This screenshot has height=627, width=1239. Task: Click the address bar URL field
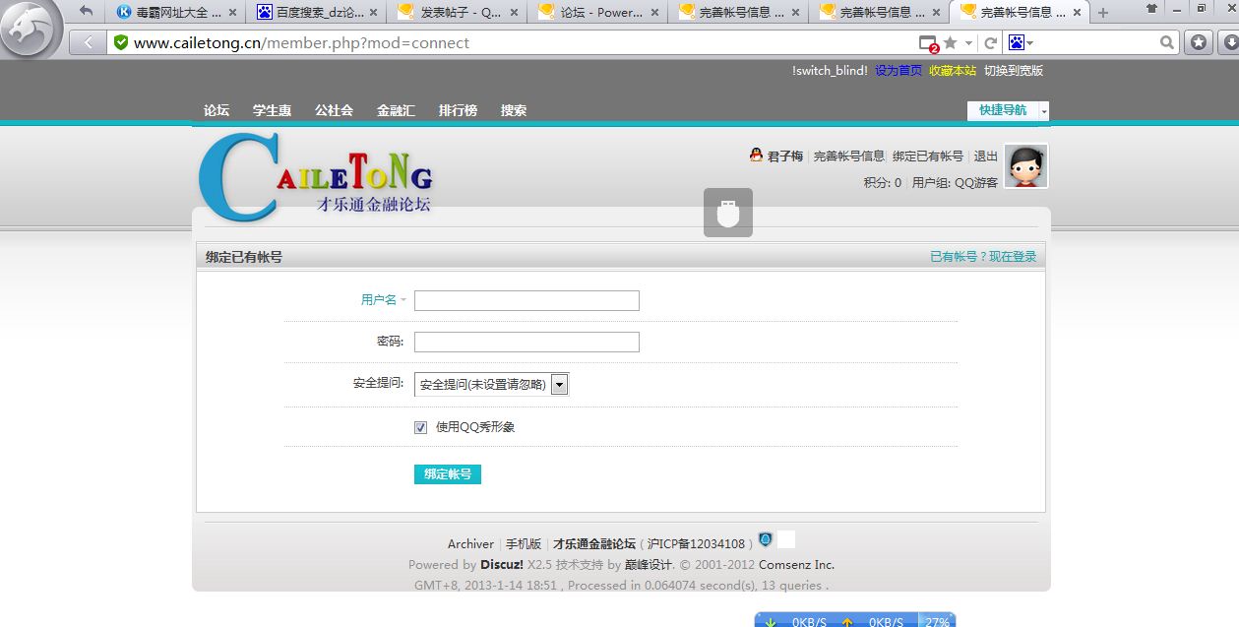512,43
